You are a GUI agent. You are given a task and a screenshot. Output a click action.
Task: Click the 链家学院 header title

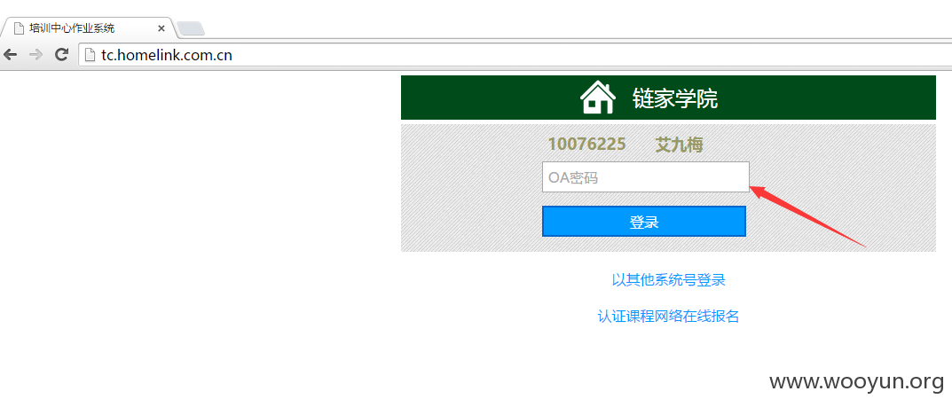point(674,98)
